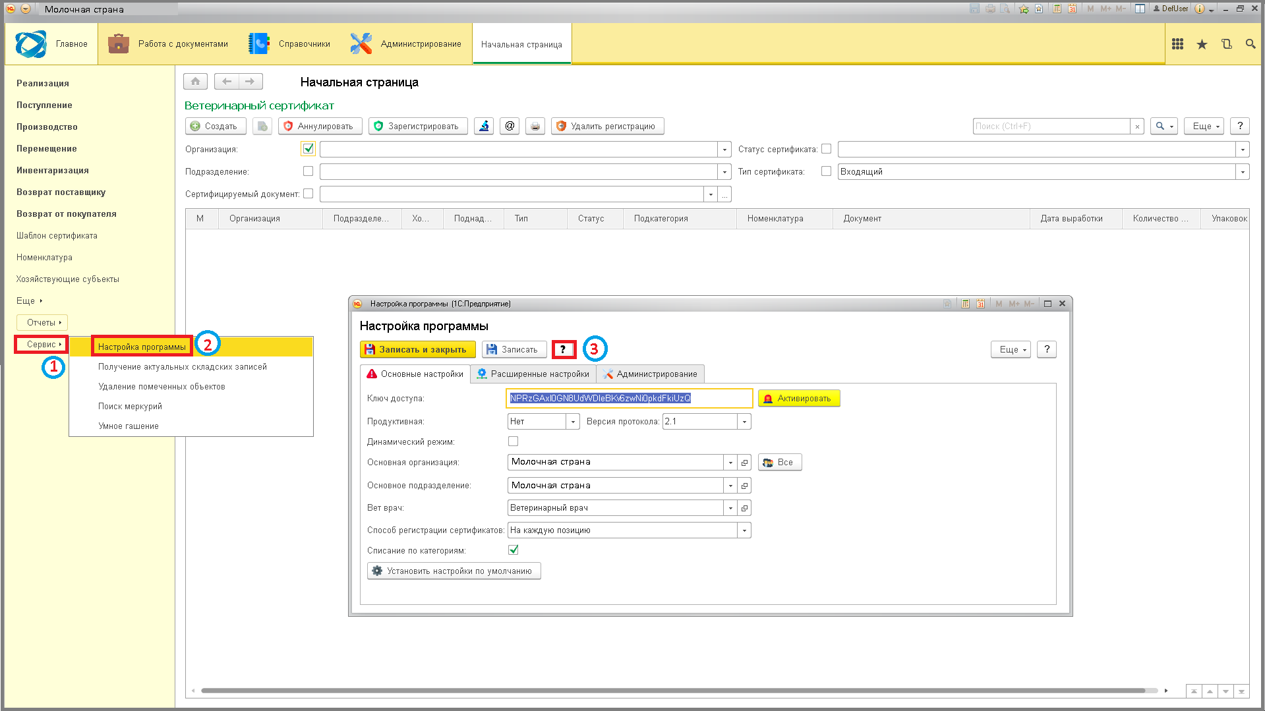The width and height of the screenshot is (1265, 711).
Task: Open the Справочники section icon
Action: 258,43
